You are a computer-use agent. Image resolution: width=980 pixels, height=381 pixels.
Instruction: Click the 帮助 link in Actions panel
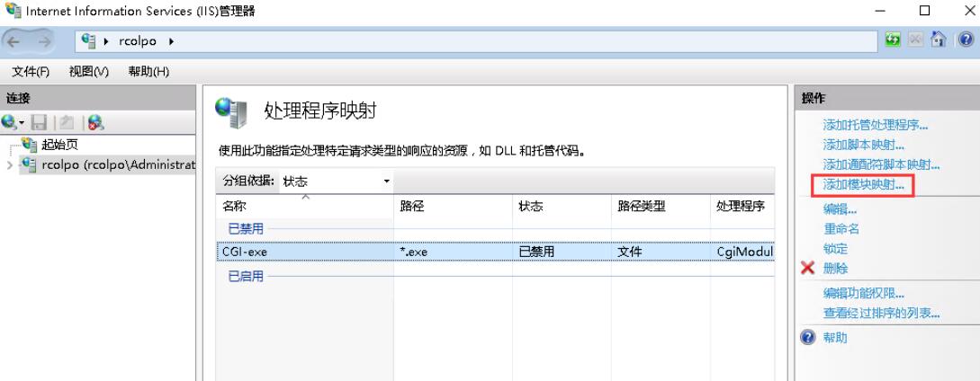point(835,338)
